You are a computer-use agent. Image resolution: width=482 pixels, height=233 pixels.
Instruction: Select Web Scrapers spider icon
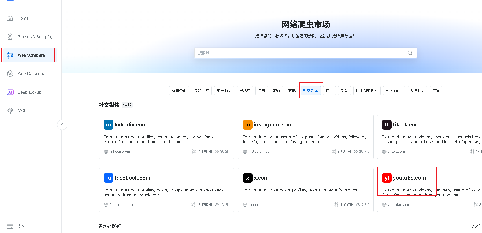coord(10,55)
